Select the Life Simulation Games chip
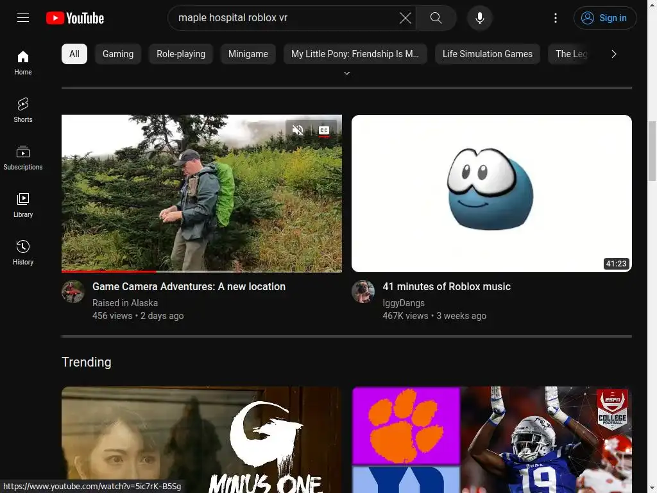The width and height of the screenshot is (657, 493). (x=488, y=54)
